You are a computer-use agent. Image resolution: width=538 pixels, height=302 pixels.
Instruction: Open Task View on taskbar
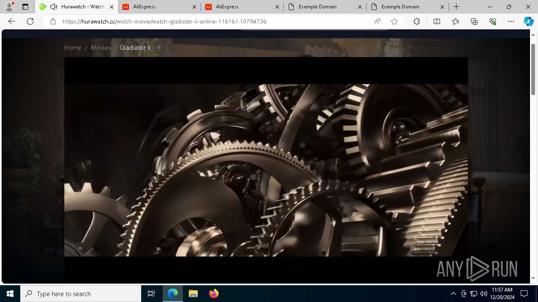[151, 294]
